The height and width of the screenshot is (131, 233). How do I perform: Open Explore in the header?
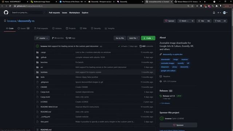tap(85, 13)
